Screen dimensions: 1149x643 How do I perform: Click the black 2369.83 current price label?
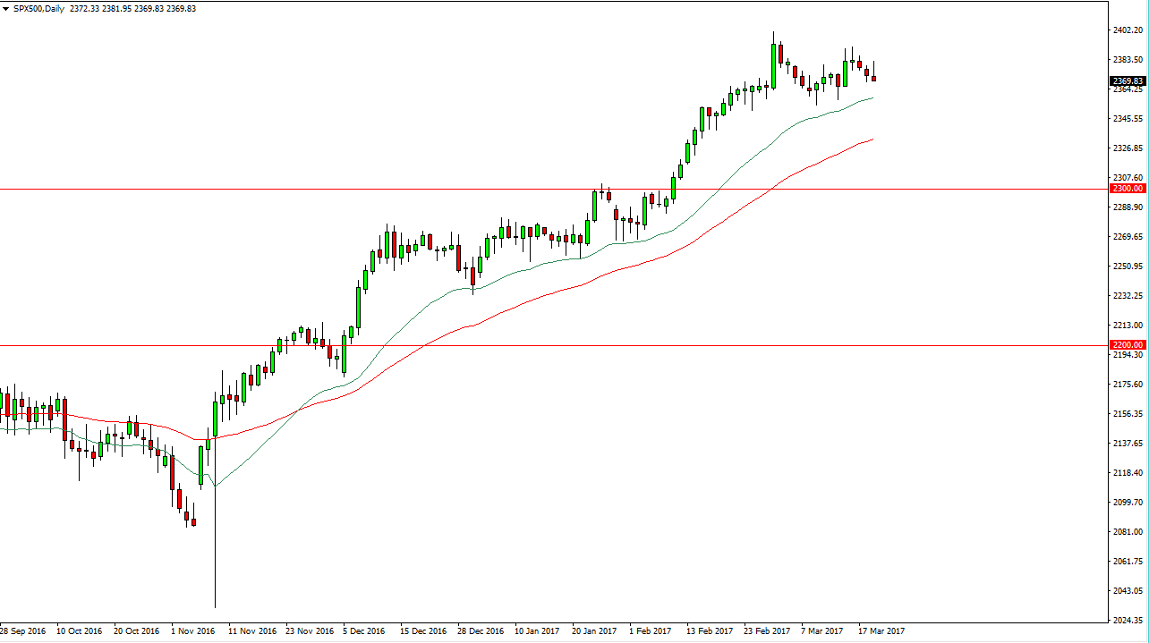click(x=1129, y=81)
